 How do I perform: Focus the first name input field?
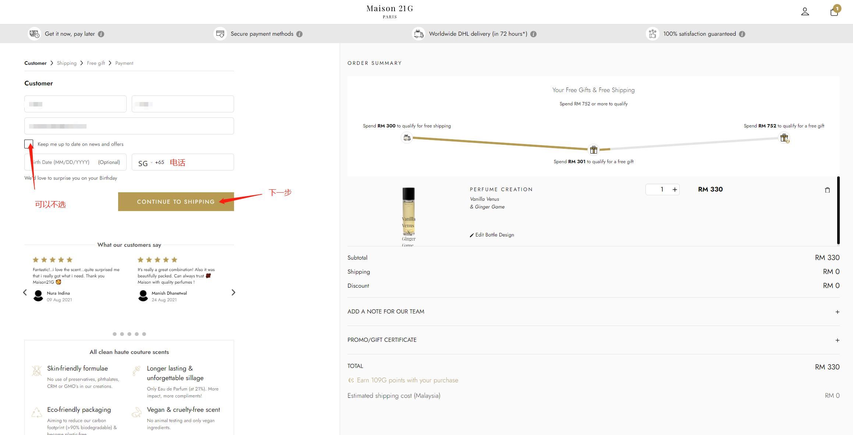click(75, 104)
